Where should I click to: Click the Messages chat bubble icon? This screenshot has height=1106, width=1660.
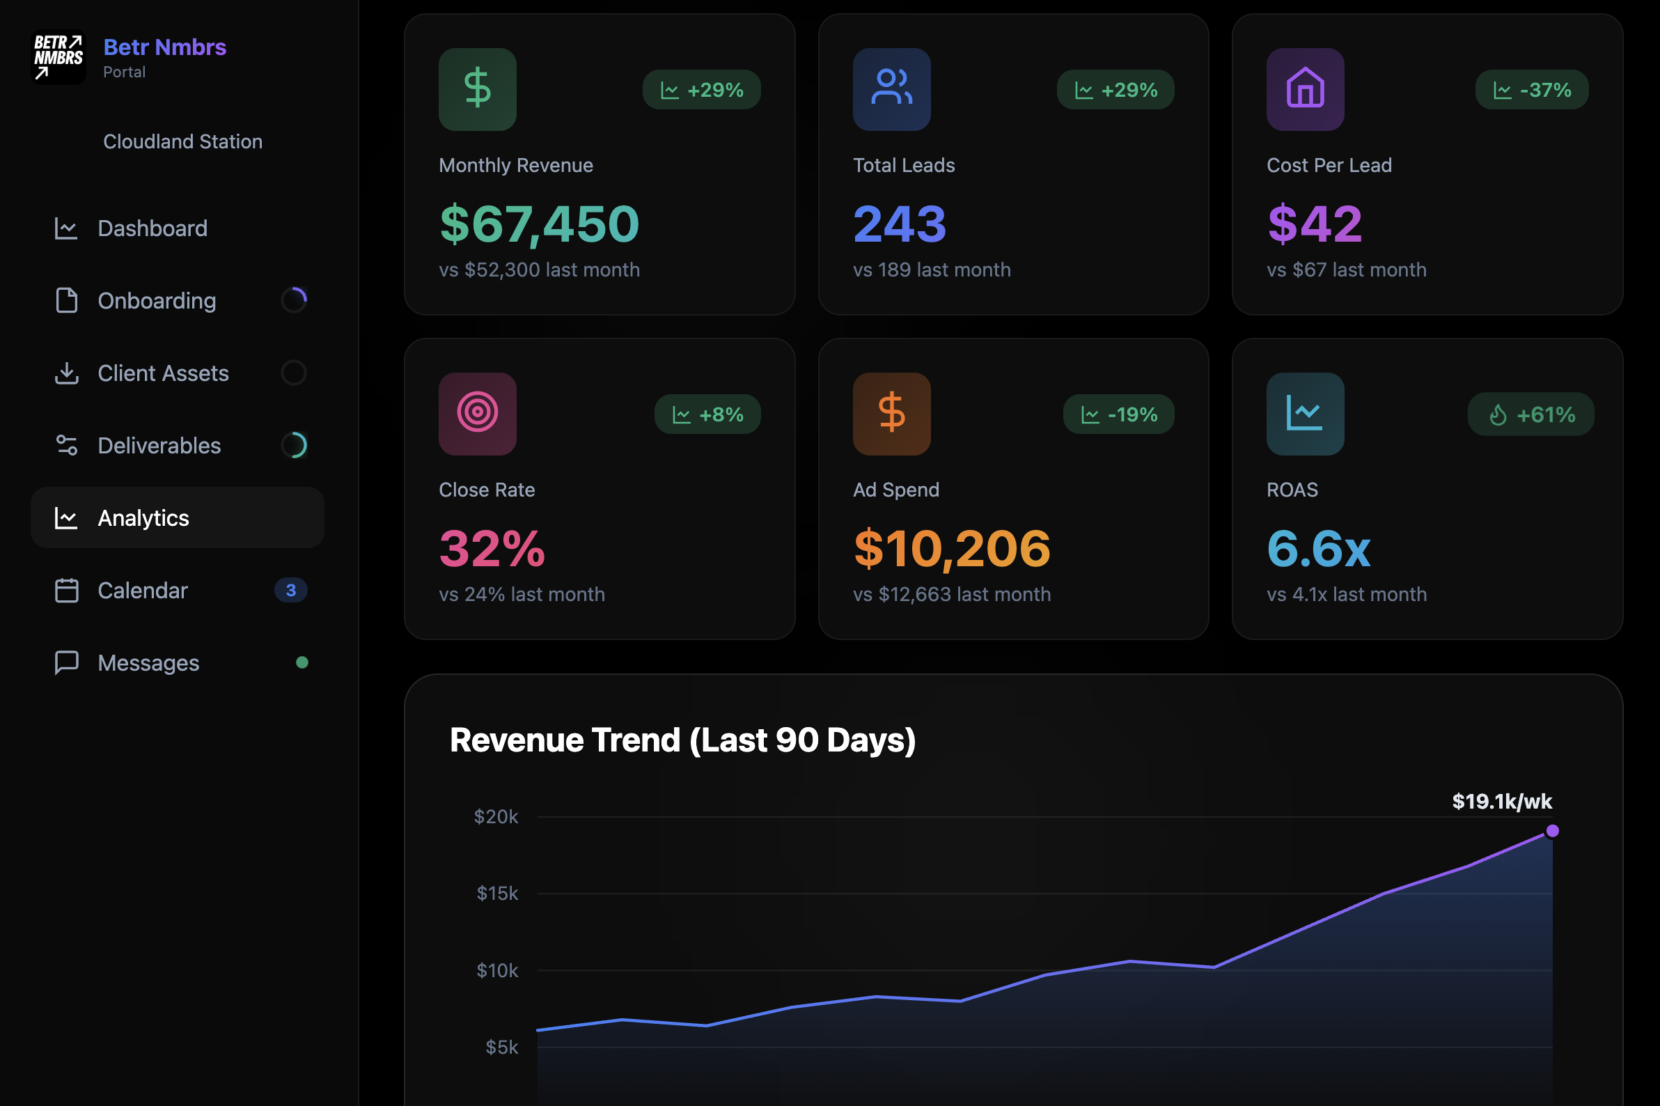66,662
